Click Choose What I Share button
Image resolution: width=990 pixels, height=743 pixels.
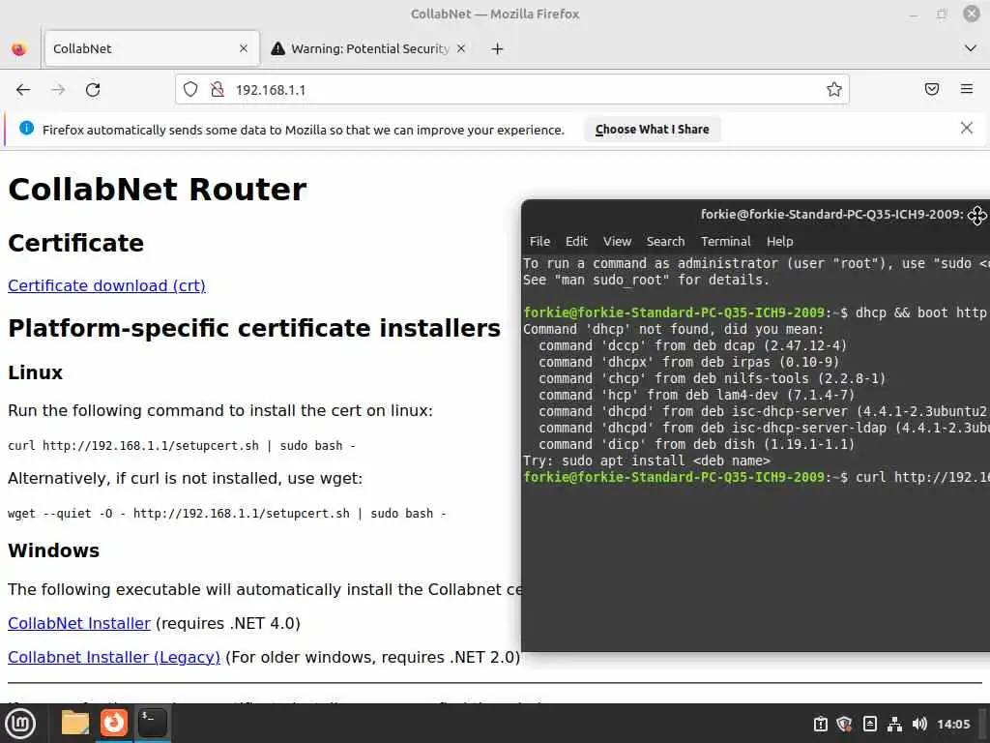coord(653,130)
